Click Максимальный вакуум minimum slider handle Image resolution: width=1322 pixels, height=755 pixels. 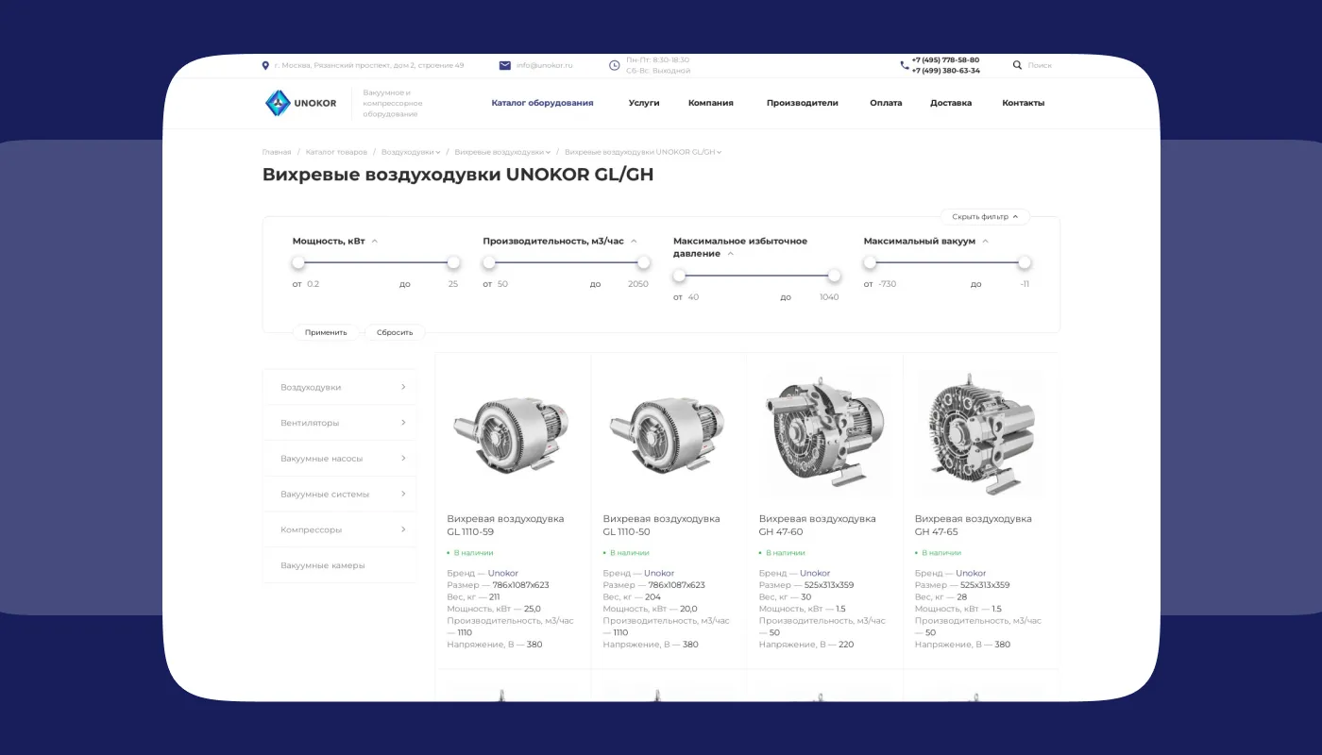870,262
